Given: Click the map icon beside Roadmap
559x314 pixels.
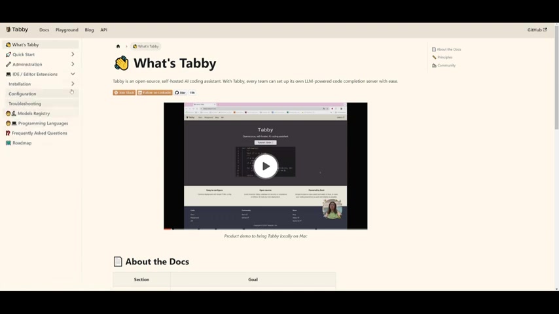Looking at the screenshot, I should point(9,143).
